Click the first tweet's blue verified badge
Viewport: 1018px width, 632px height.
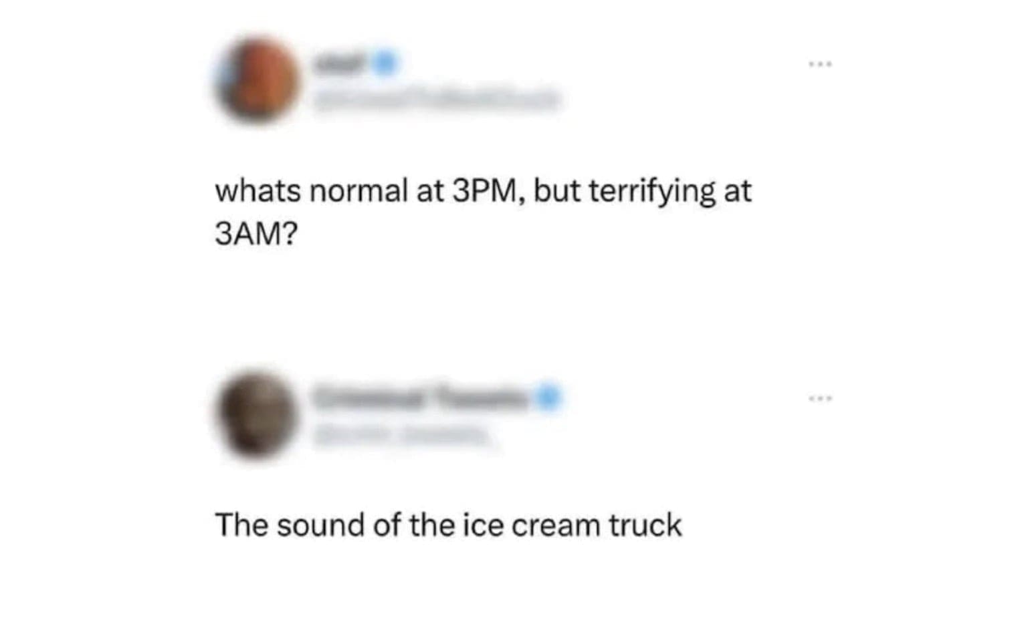coord(385,63)
